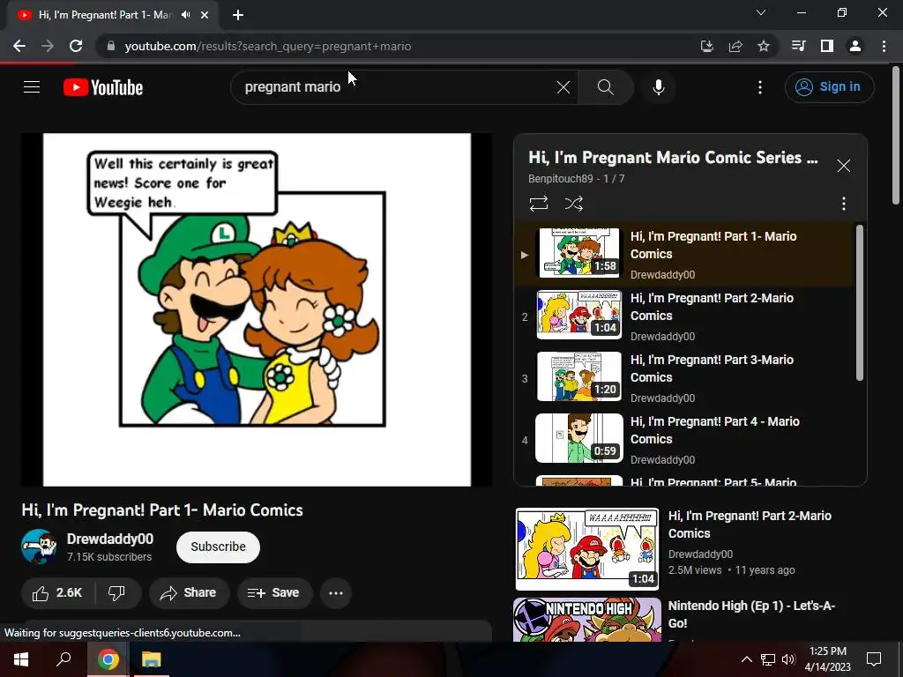This screenshot has width=903, height=677.
Task: Open Windows taskbar search
Action: (63, 659)
